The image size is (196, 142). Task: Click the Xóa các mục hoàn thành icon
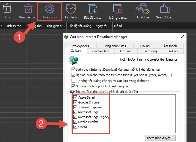pos(28,9)
